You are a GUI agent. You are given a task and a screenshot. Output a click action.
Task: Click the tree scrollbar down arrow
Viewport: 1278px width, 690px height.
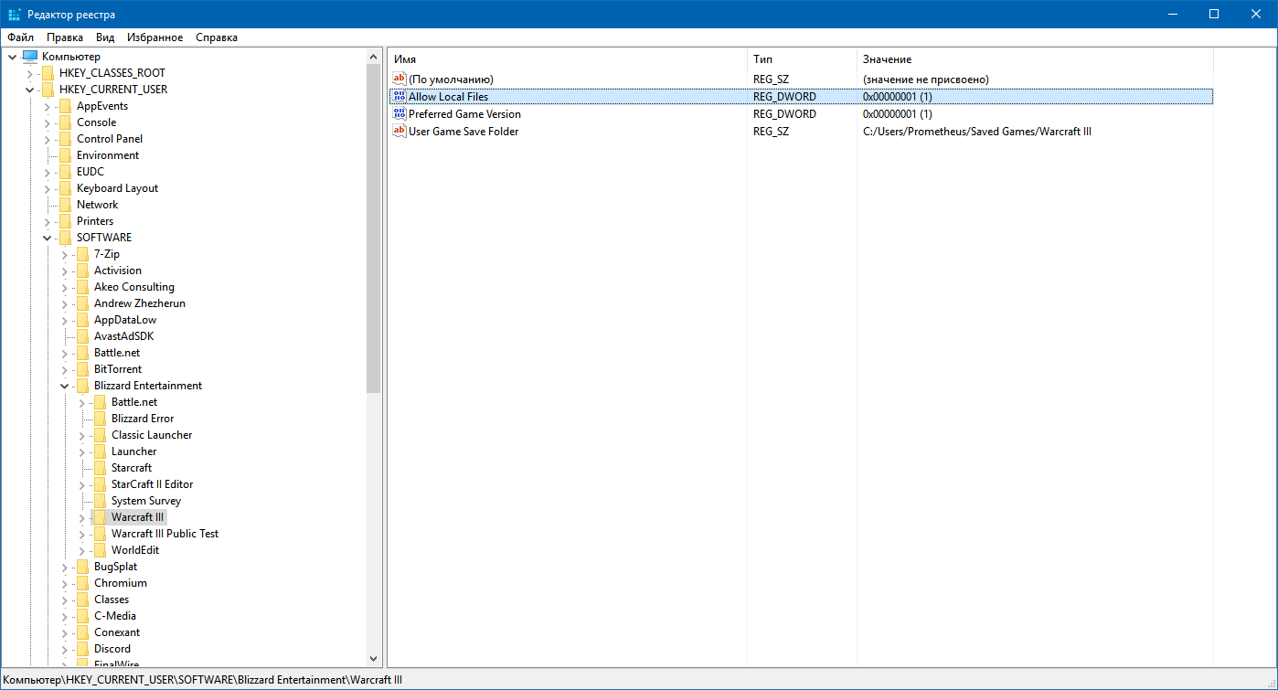(373, 658)
